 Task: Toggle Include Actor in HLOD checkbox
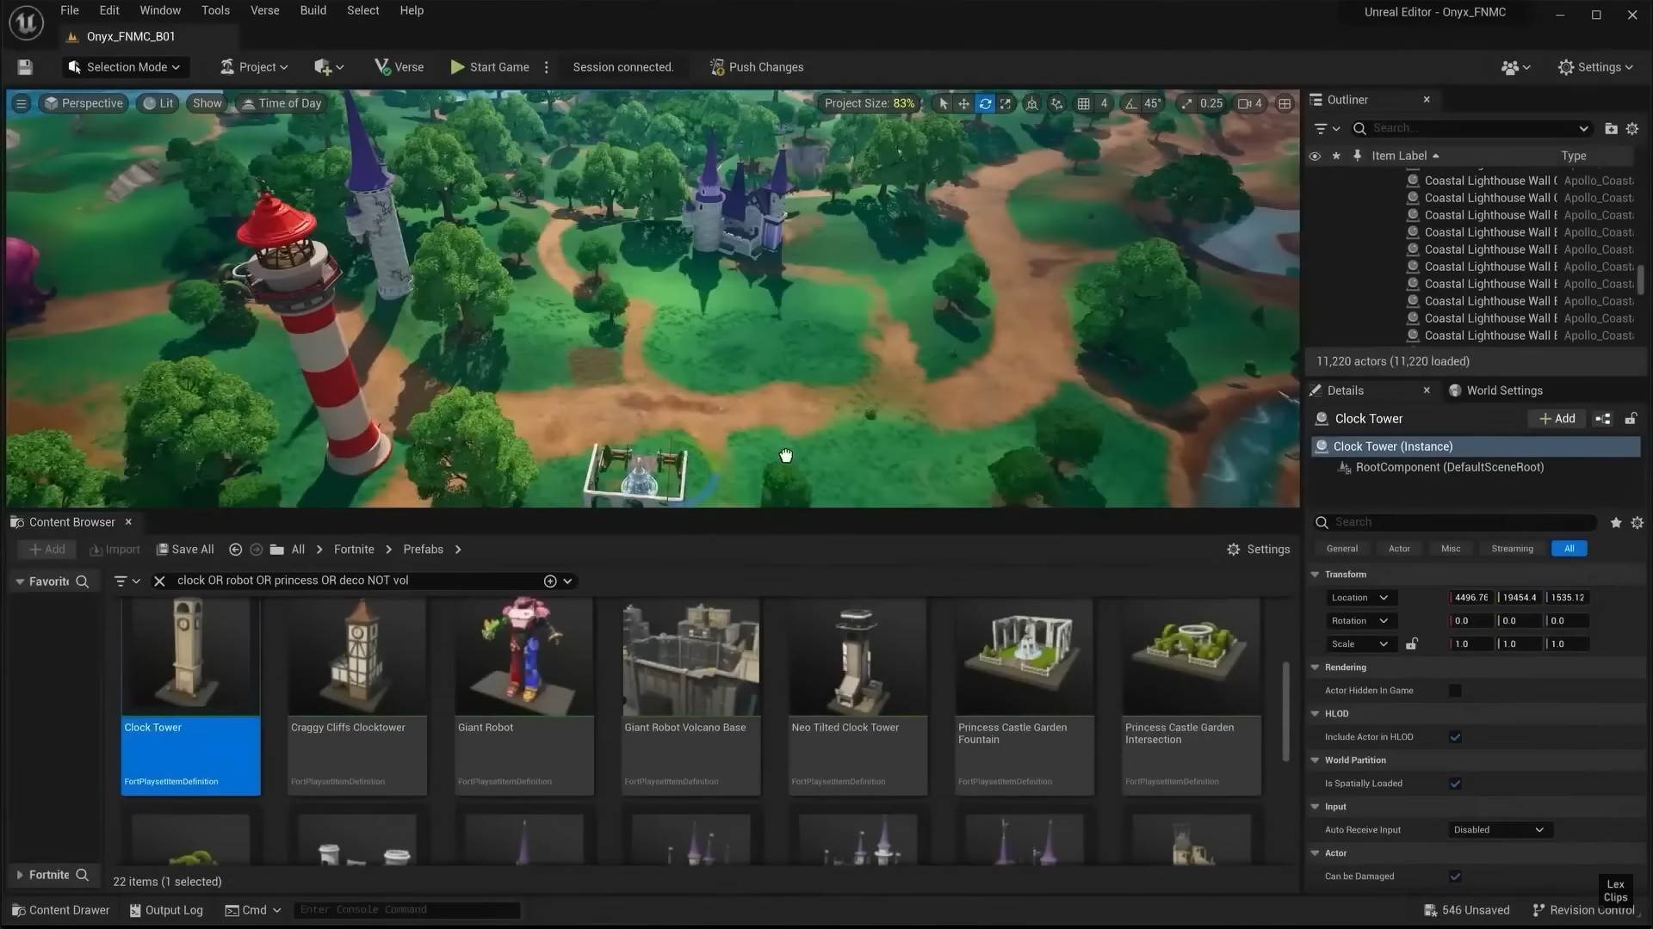tap(1455, 737)
